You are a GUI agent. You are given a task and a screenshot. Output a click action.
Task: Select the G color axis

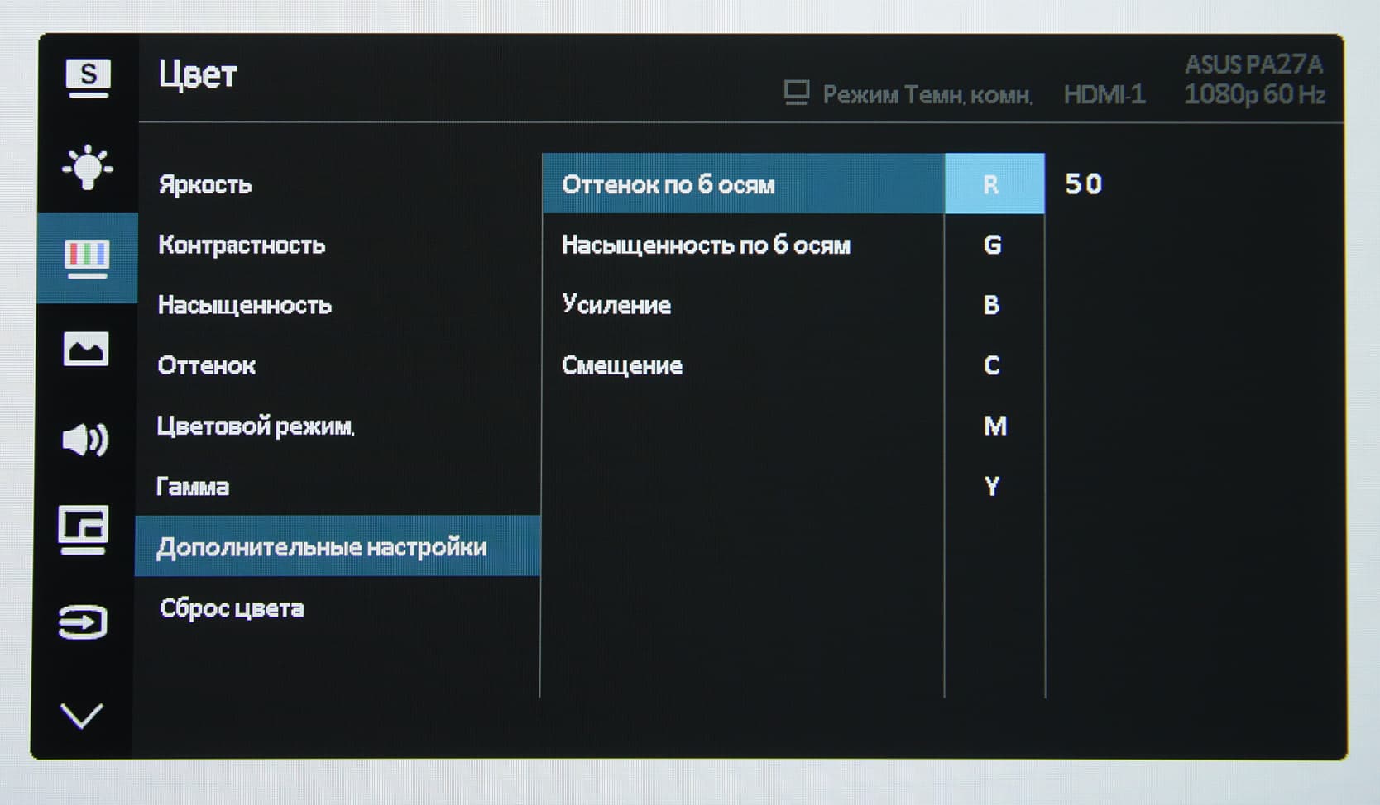pyautogui.click(x=993, y=245)
